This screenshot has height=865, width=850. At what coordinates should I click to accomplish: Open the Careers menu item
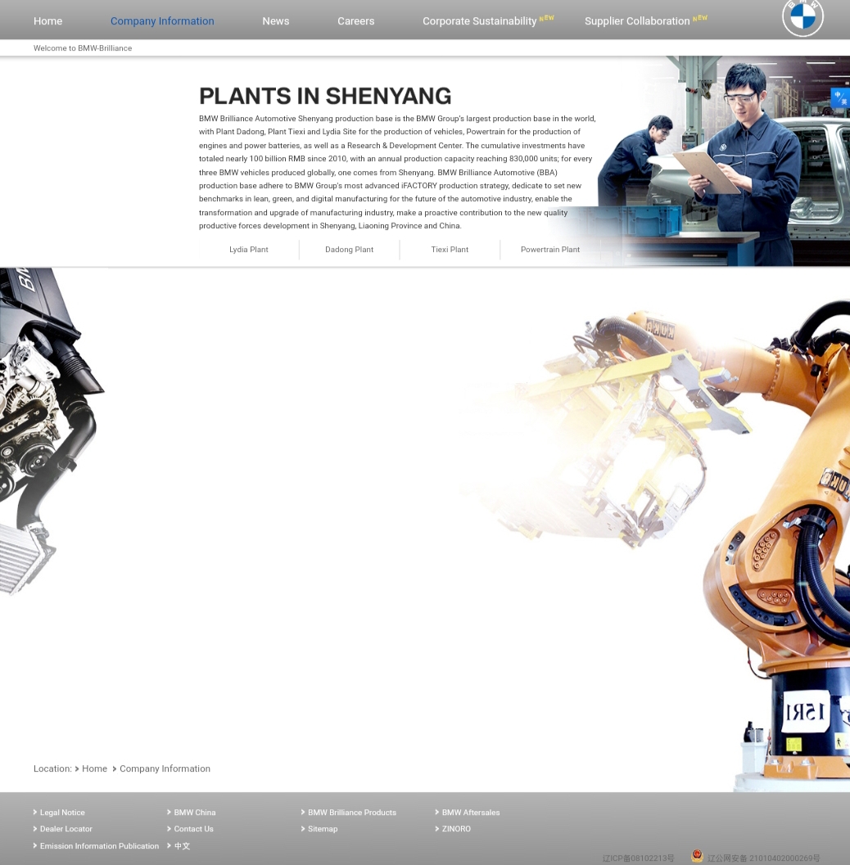coord(356,21)
